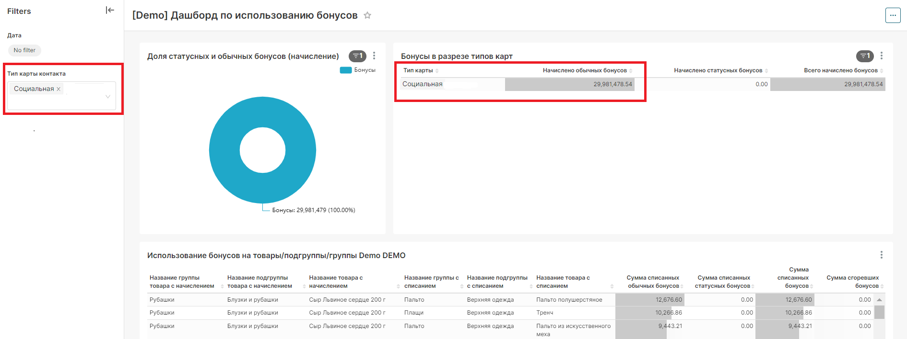Open the dashboard ellipsis actions menu
Image resolution: width=907 pixels, height=339 pixels.
[893, 15]
